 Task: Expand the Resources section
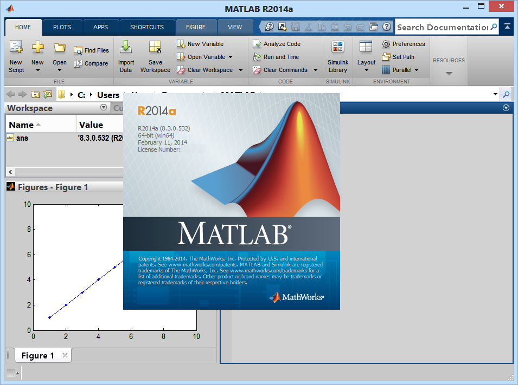(x=449, y=74)
